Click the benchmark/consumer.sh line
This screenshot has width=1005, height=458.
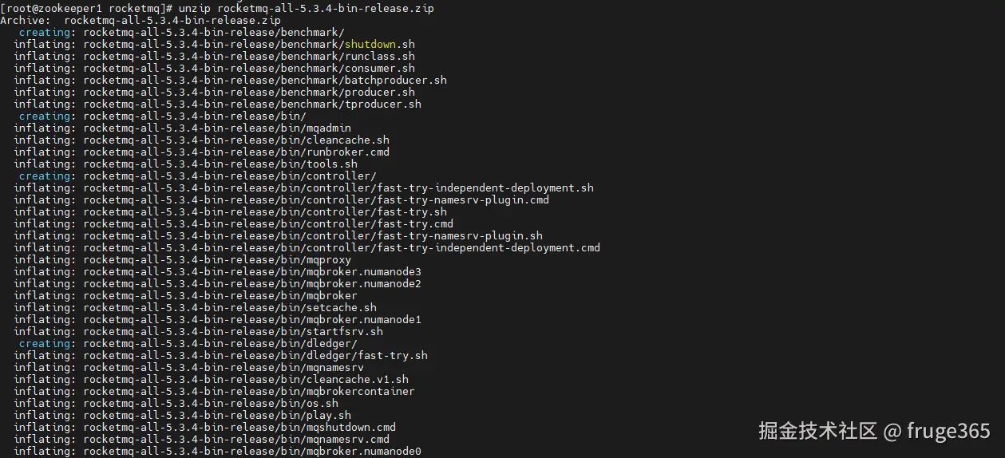(214, 68)
